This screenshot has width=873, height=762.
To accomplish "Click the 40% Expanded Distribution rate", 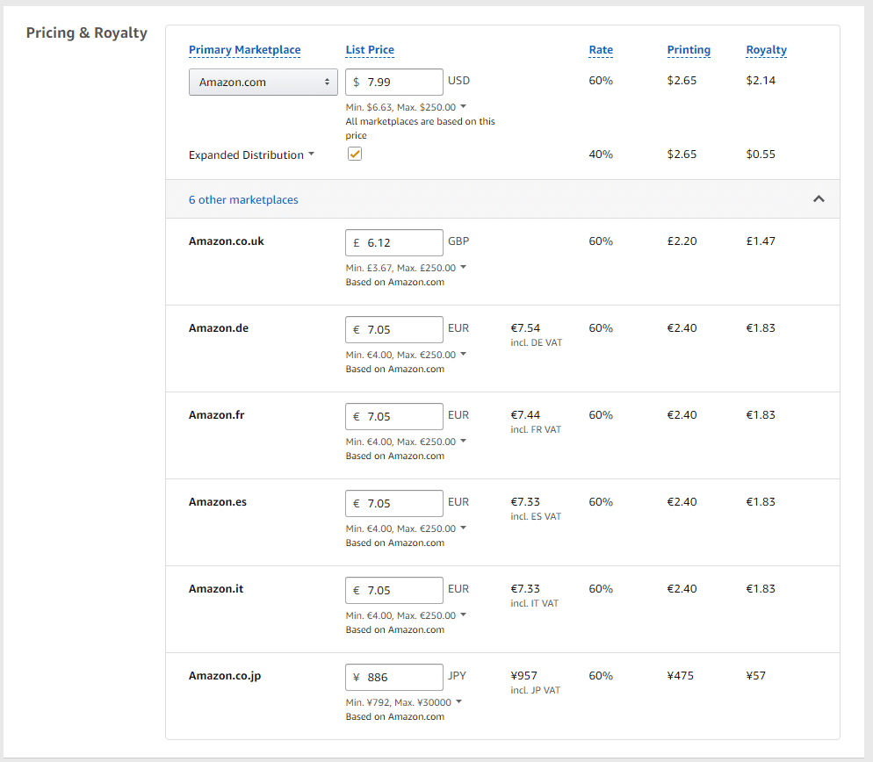I will coord(601,154).
